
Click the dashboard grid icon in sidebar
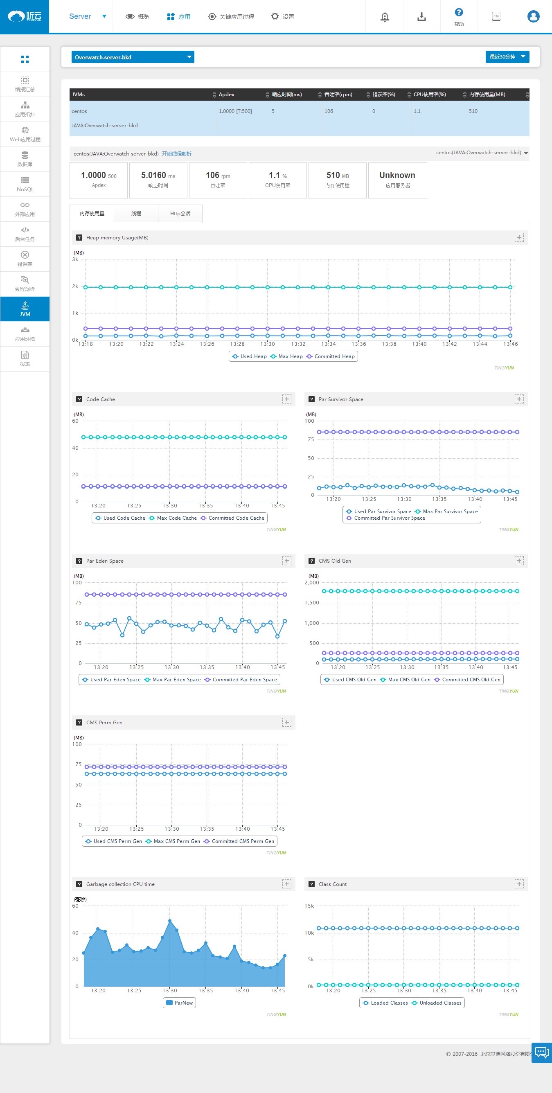tap(25, 59)
